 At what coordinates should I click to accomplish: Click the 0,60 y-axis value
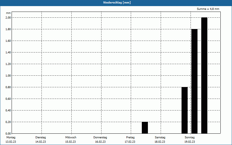[8, 99]
